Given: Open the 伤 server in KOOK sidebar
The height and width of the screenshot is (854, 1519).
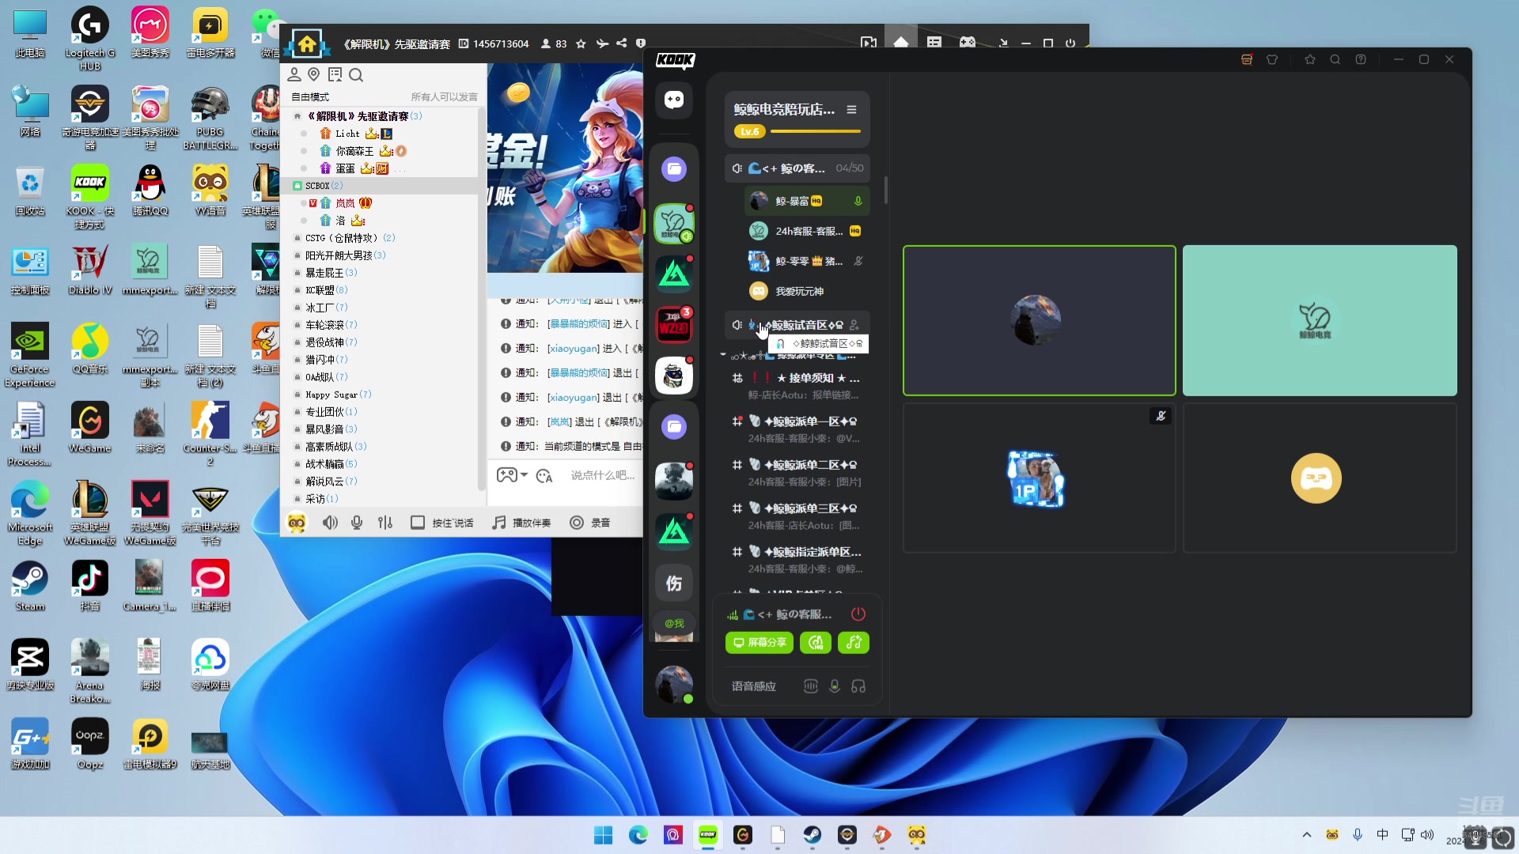Looking at the screenshot, I should 674,584.
